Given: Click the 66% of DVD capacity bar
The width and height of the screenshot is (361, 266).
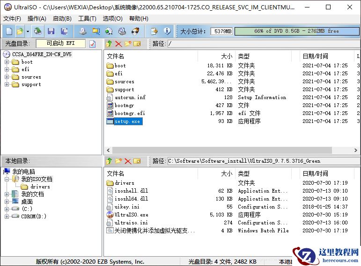Looking at the screenshot, I should click(x=296, y=31).
